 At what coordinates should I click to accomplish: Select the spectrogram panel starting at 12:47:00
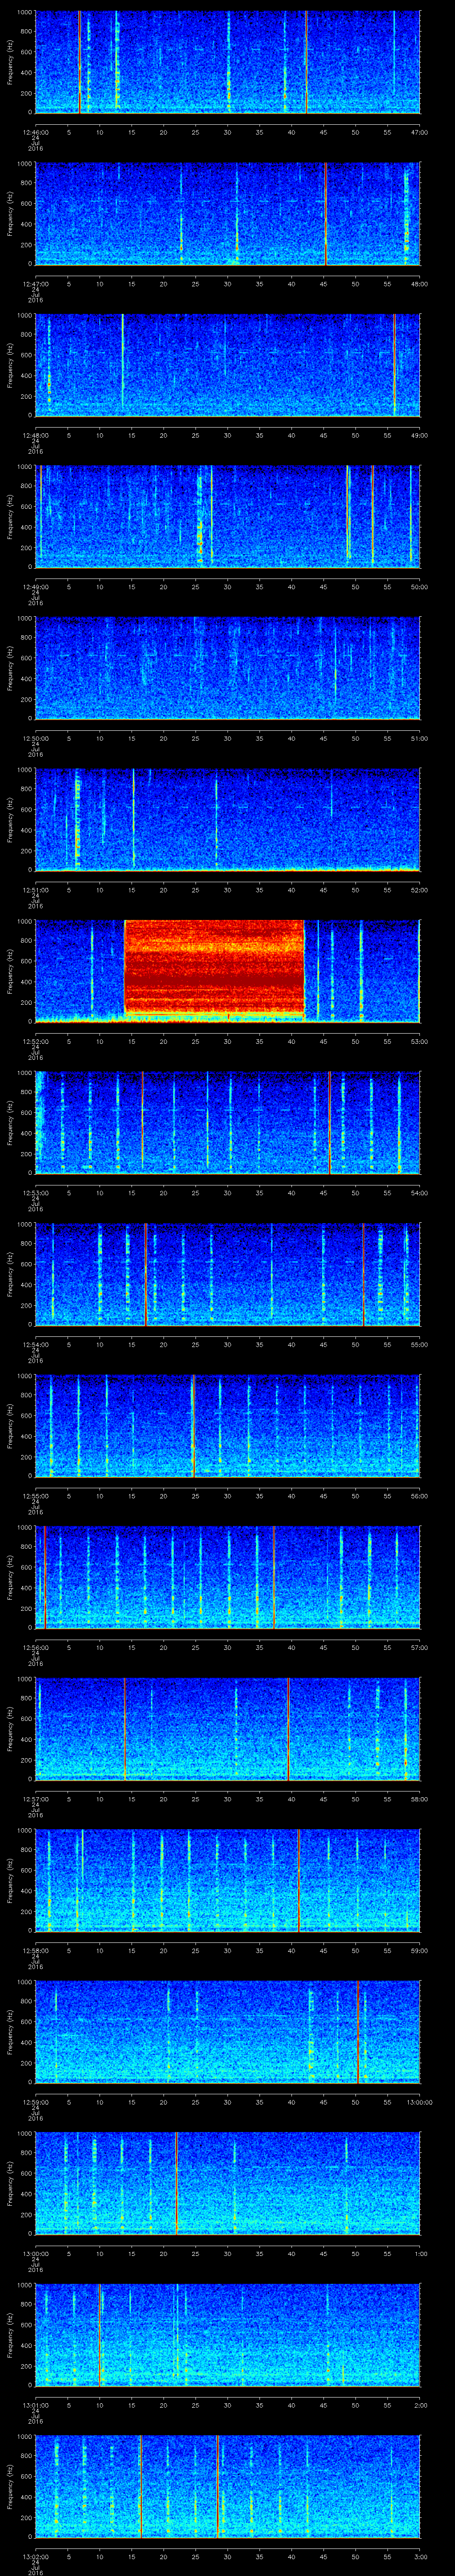pos(228,214)
